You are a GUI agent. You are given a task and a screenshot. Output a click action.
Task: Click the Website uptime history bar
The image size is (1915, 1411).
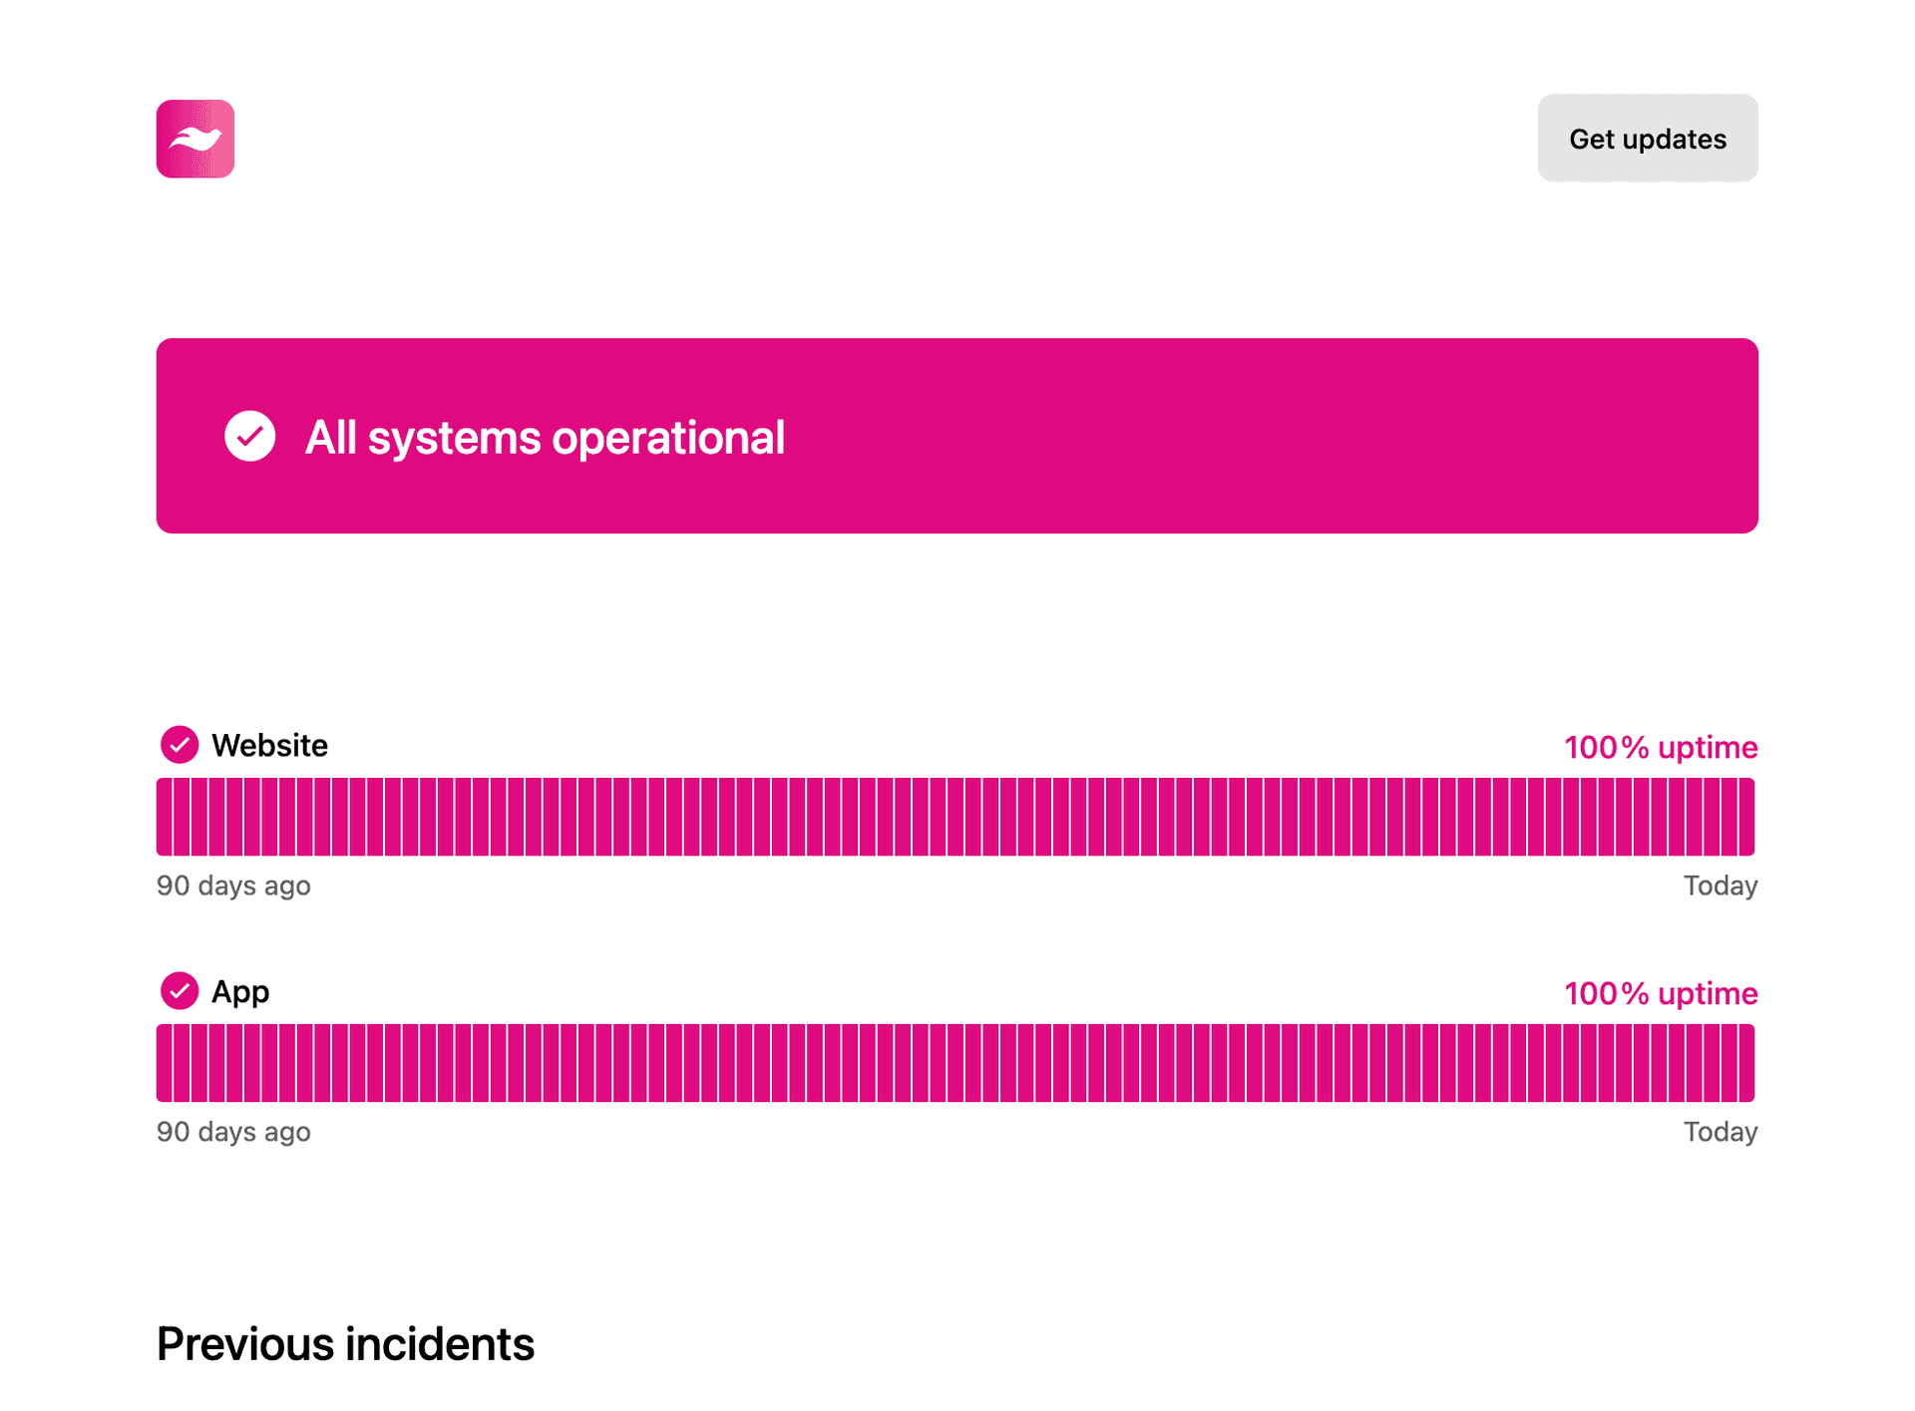956,817
